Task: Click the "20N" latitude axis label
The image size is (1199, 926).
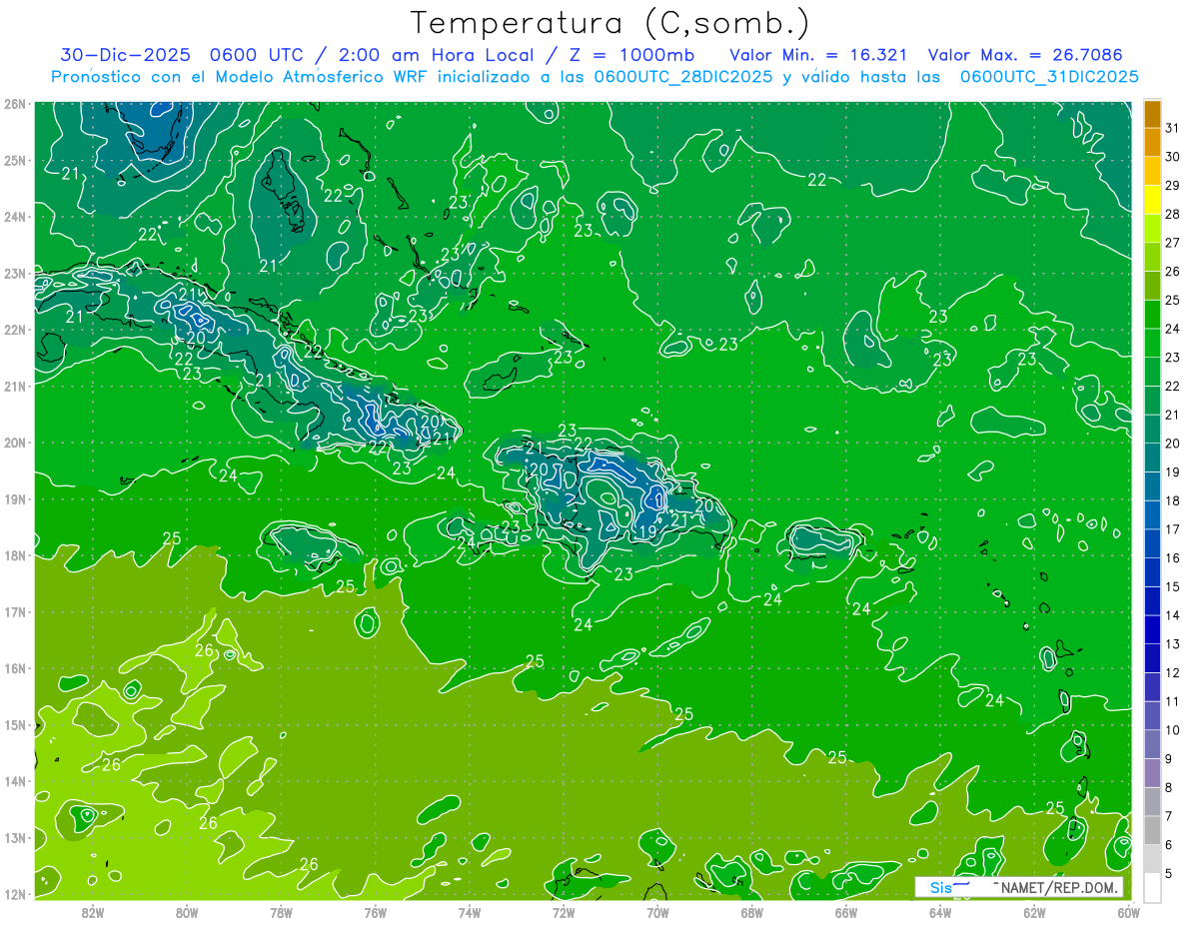Action: tap(15, 443)
